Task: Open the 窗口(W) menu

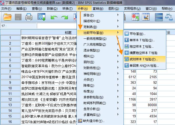Action: tap(151, 9)
